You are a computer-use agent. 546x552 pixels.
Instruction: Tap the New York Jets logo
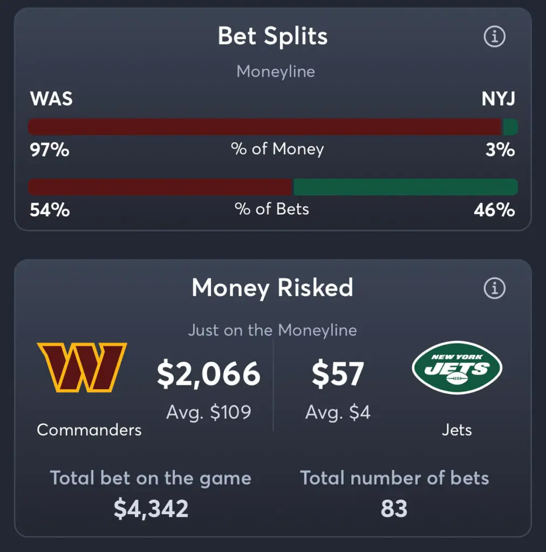tap(457, 367)
